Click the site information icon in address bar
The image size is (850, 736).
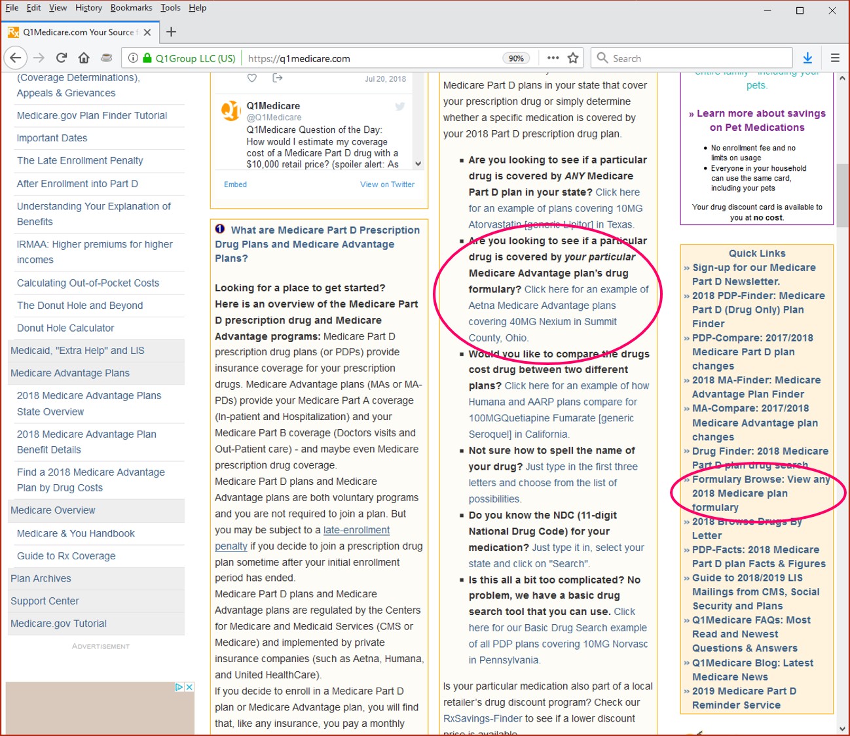(x=133, y=58)
